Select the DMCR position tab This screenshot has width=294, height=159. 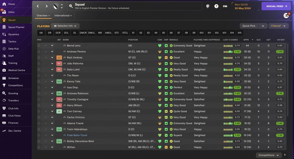pos(83,33)
